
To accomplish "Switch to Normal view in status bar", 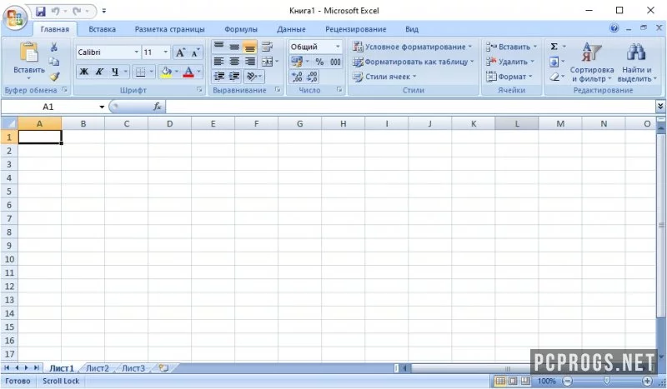I will click(x=501, y=381).
